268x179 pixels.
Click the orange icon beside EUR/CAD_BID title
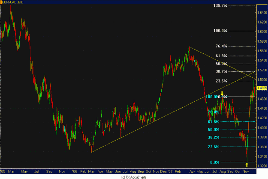pos(1,2)
